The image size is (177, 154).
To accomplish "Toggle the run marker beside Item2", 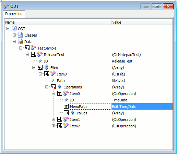I will 60,126.
